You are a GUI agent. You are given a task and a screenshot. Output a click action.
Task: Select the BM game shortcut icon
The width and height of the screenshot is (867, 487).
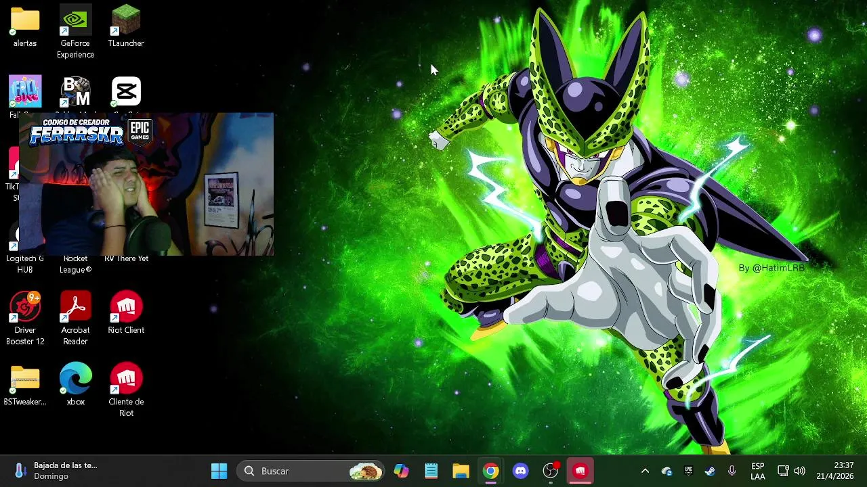(x=75, y=92)
